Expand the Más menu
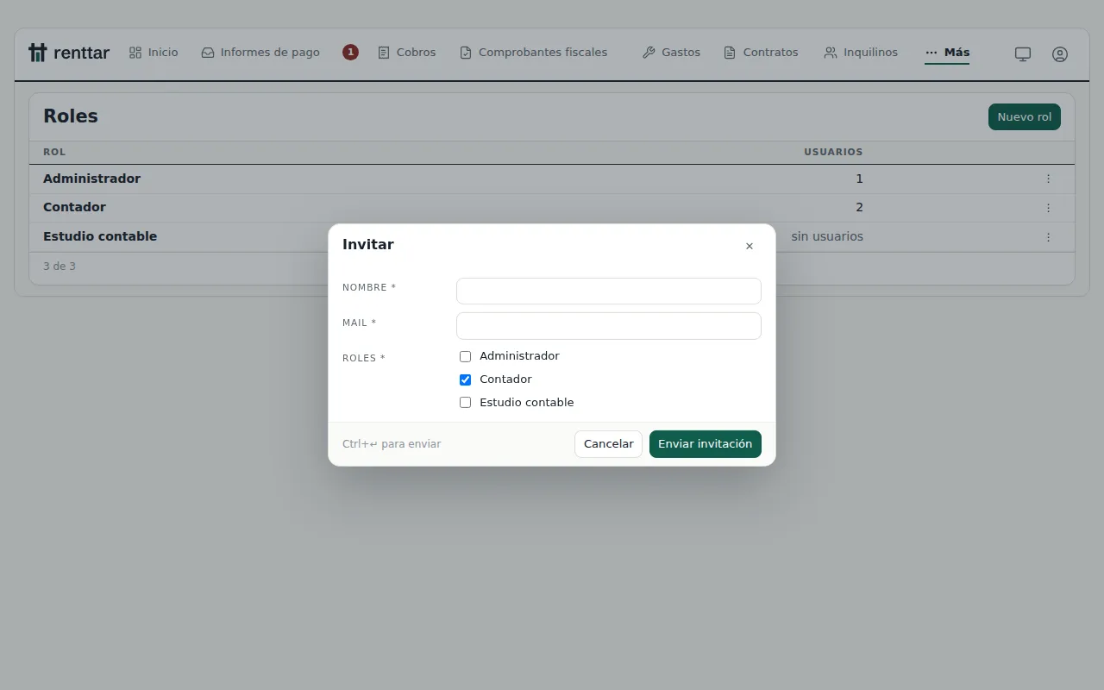 tap(947, 53)
